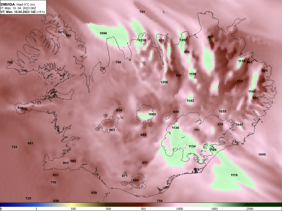Select the map value 520
Screen dimensions: 282x211
[179, 75]
